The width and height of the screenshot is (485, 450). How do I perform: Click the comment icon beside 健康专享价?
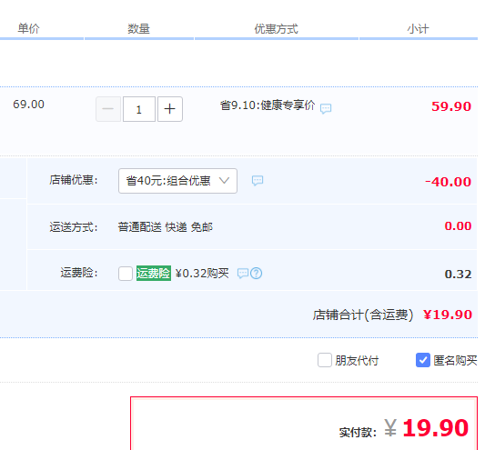[x=326, y=109]
